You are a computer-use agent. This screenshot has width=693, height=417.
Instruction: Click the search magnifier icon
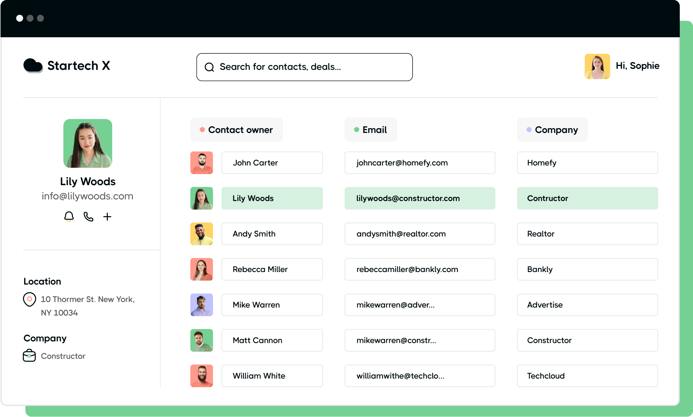[x=209, y=67]
